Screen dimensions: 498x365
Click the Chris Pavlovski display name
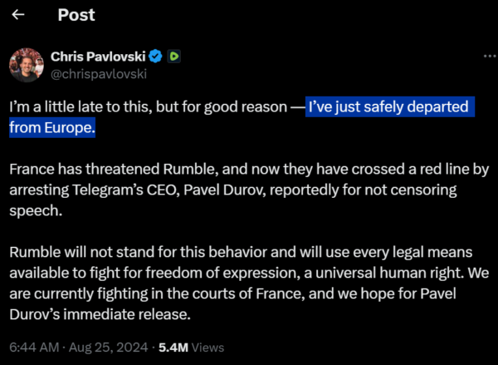[x=98, y=57]
